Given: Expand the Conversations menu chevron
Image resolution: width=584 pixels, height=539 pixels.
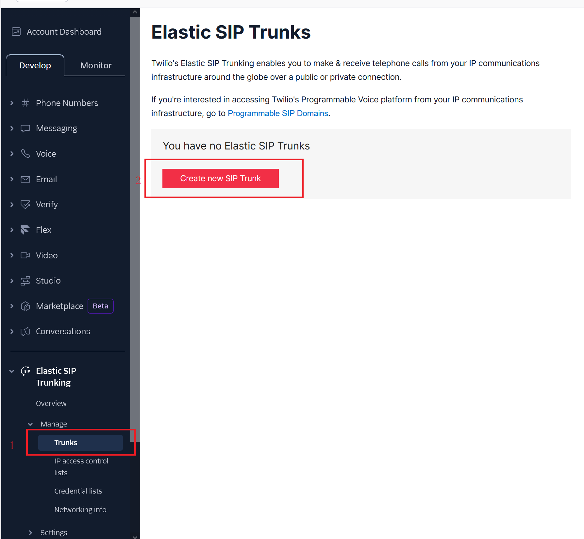Looking at the screenshot, I should click(12, 331).
